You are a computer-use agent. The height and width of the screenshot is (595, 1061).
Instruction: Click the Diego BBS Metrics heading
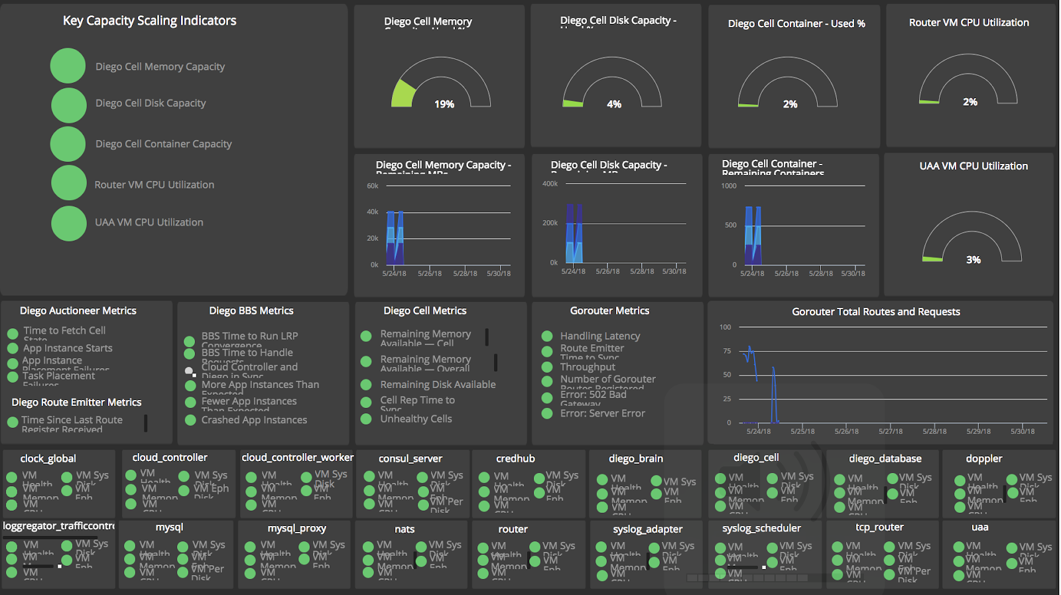(251, 310)
